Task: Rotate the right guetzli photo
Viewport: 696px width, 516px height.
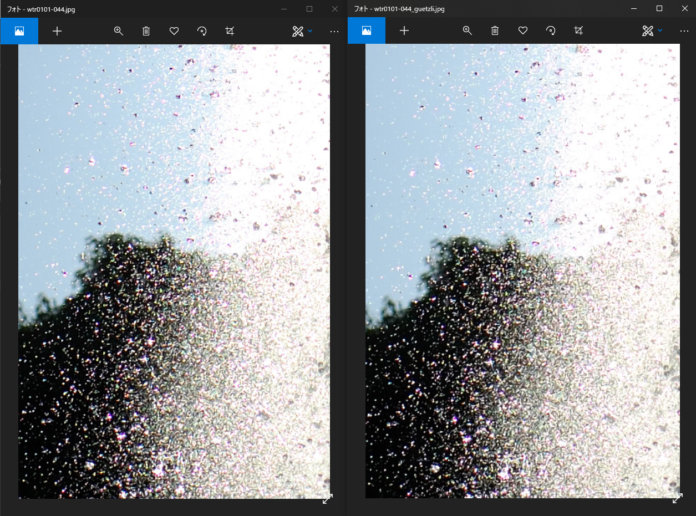Action: [551, 31]
